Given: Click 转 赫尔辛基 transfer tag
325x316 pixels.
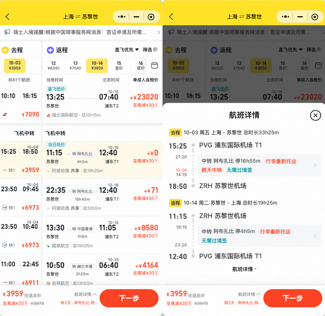Looking at the screenshot, I should tap(82, 266).
